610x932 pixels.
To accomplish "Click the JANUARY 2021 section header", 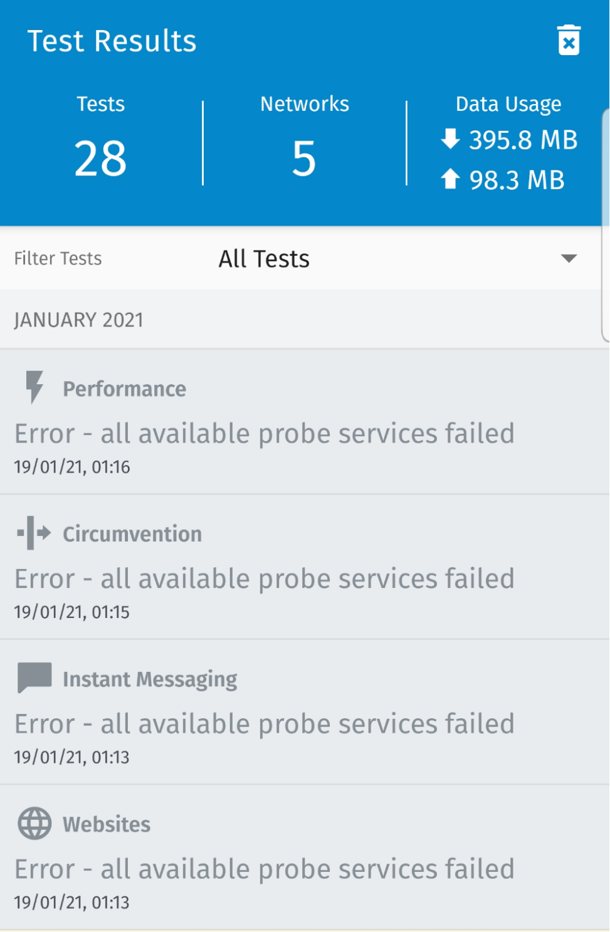I will click(79, 320).
